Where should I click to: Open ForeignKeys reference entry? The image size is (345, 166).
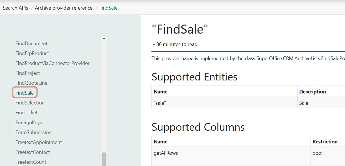pos(29,123)
